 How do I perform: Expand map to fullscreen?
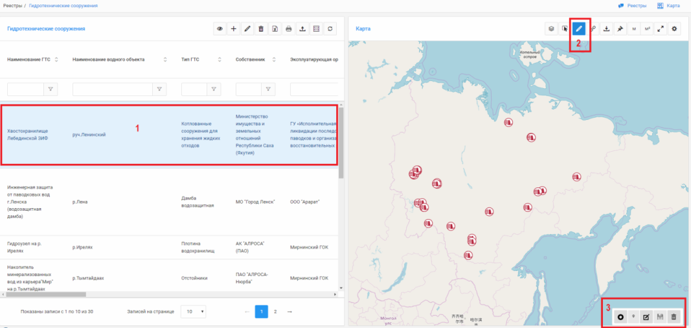pos(661,29)
